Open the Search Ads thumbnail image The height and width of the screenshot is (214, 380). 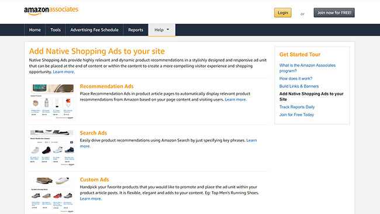[52, 148]
